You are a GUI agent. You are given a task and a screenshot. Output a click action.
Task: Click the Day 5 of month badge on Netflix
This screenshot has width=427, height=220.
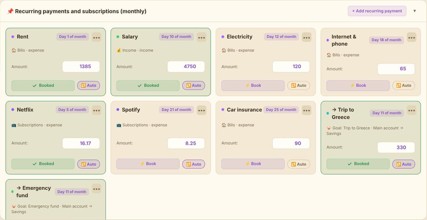pos(72,110)
